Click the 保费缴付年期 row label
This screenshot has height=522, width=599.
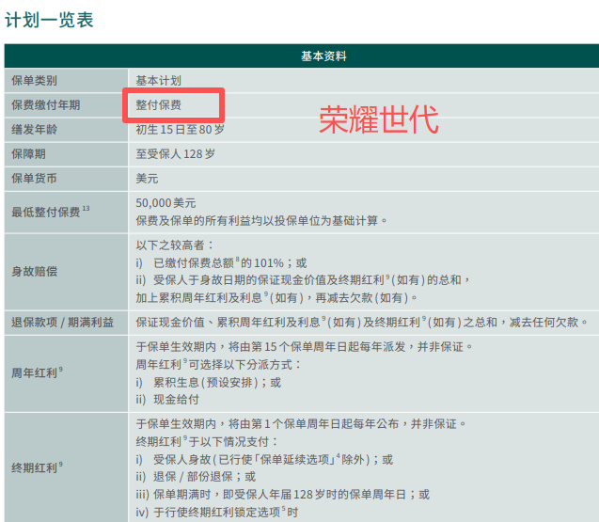tap(46, 104)
